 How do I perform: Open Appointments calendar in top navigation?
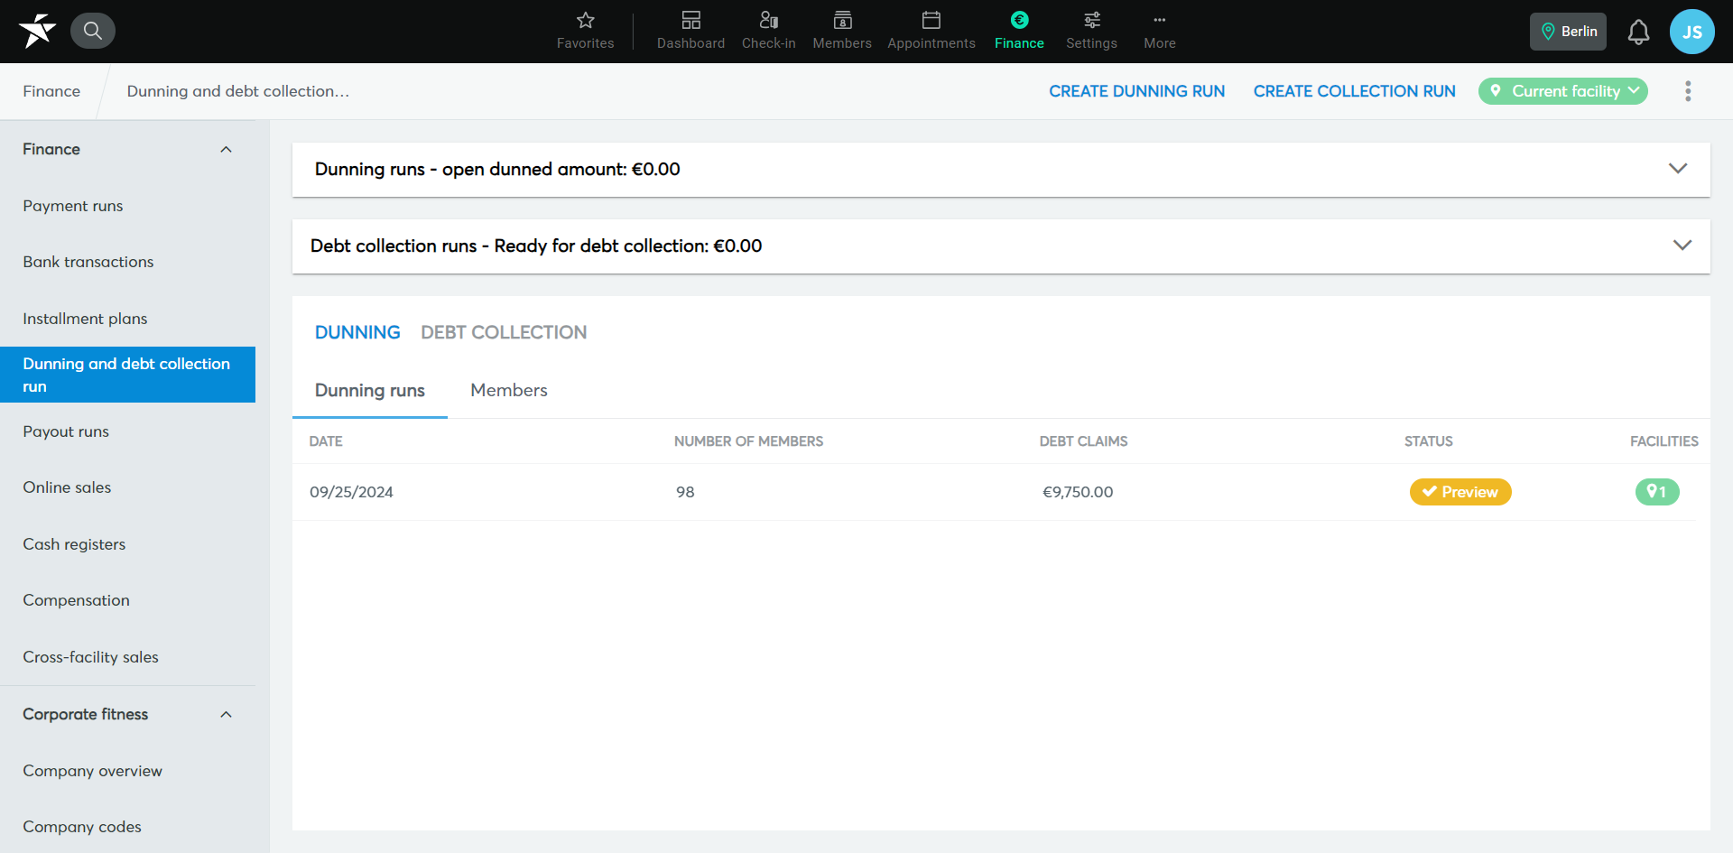pos(931,31)
